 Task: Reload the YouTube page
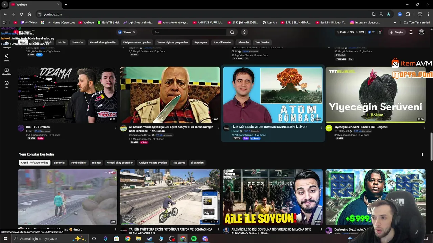[x=21, y=14]
